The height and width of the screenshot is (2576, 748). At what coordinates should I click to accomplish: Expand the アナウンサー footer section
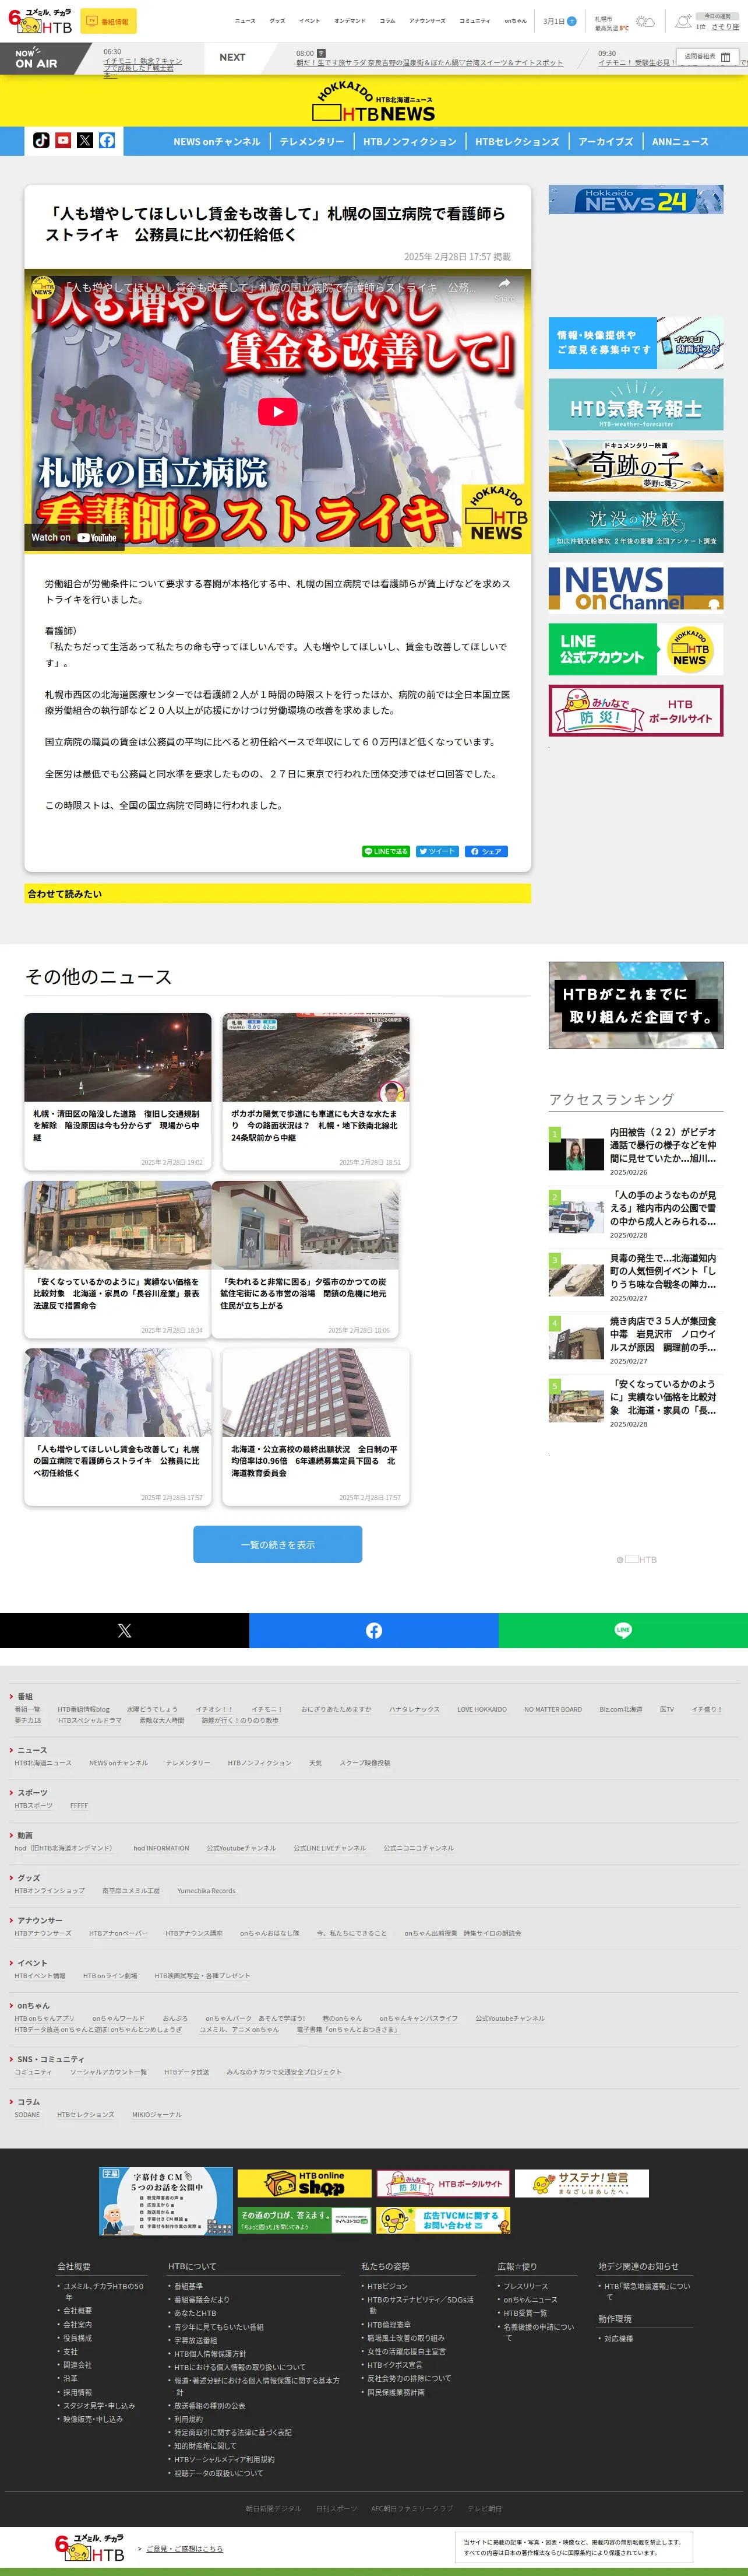click(39, 1920)
